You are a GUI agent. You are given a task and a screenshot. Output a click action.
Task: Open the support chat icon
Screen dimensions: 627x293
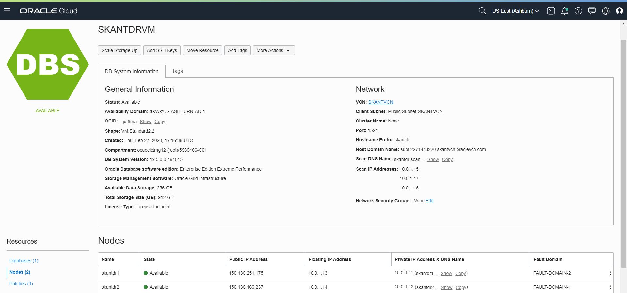(x=592, y=11)
